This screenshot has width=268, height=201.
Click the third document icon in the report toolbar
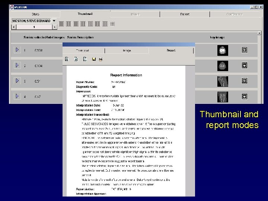click(85, 59)
